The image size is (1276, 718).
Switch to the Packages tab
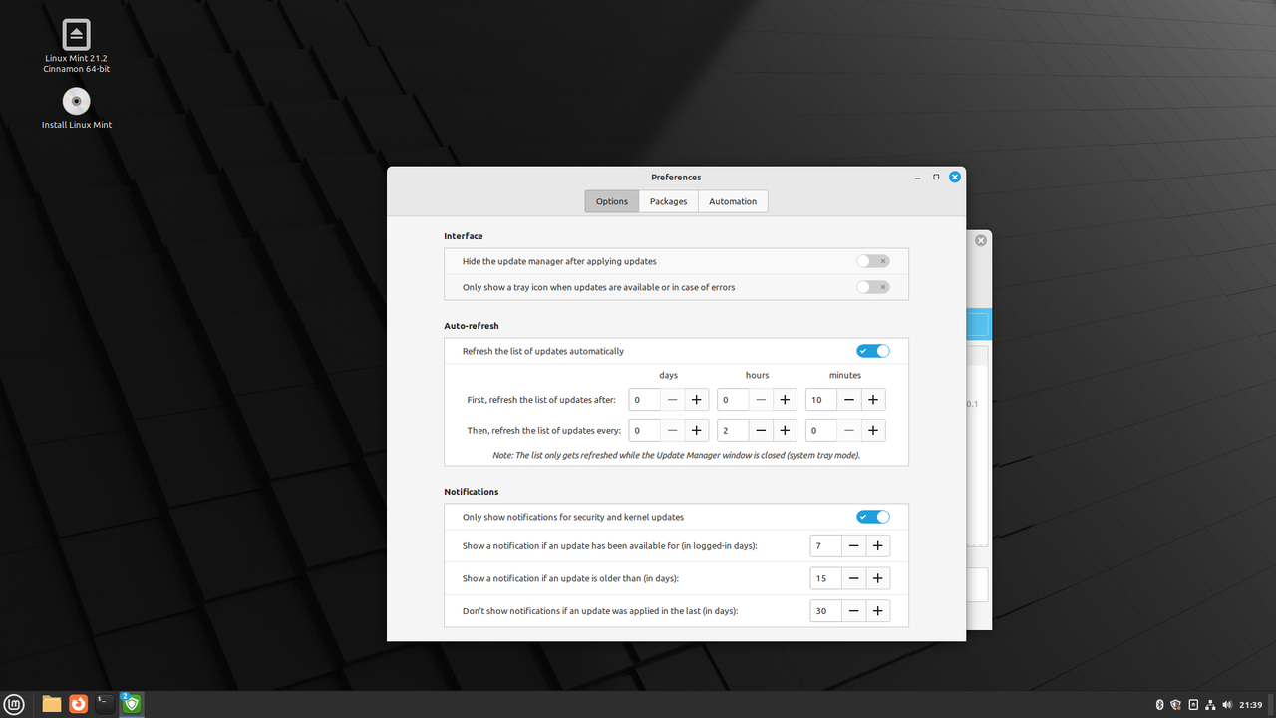[x=668, y=201]
